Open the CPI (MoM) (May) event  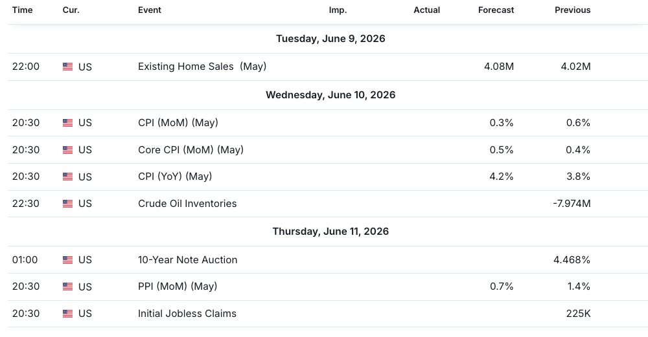pyautogui.click(x=178, y=122)
